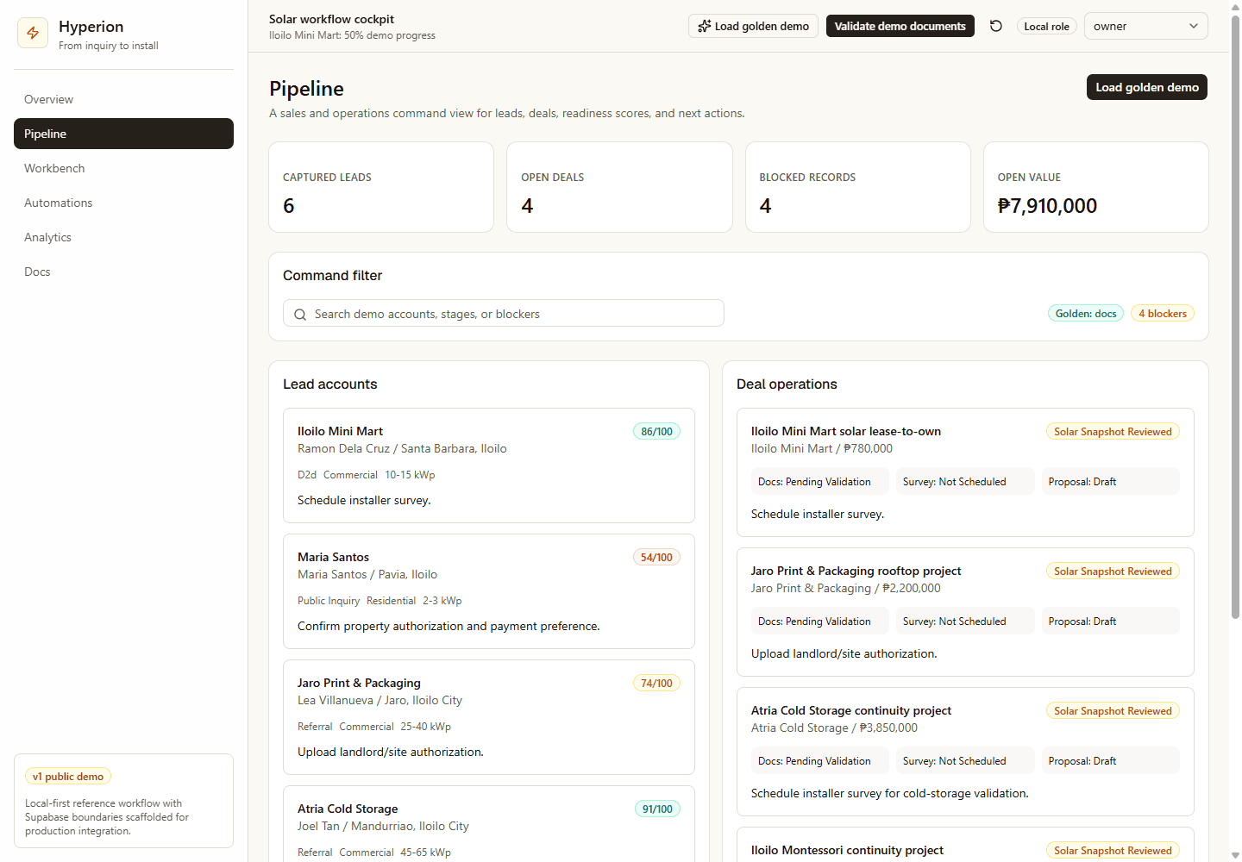Click the search magnifier icon in Command filter

pos(300,315)
